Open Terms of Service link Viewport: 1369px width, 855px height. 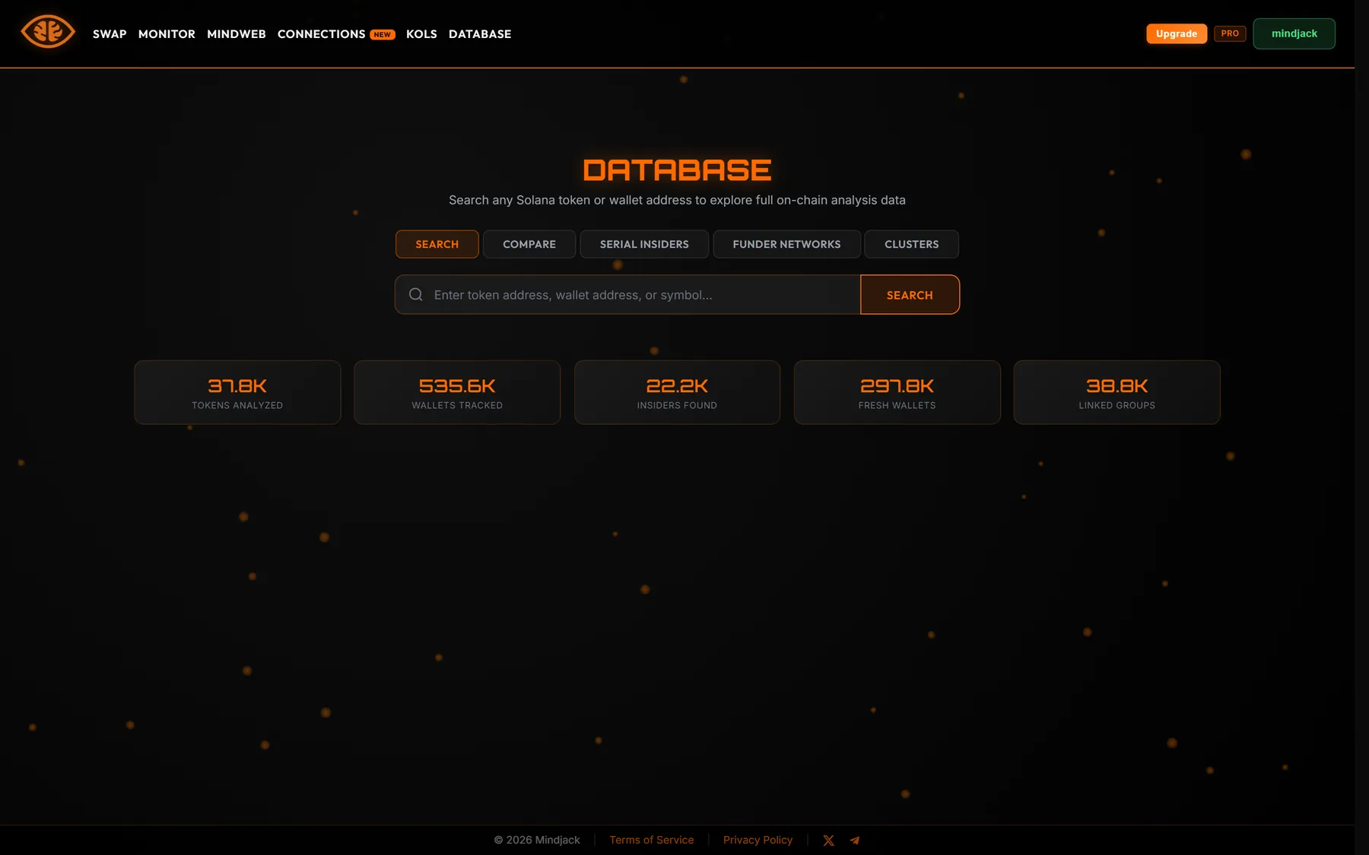(652, 840)
